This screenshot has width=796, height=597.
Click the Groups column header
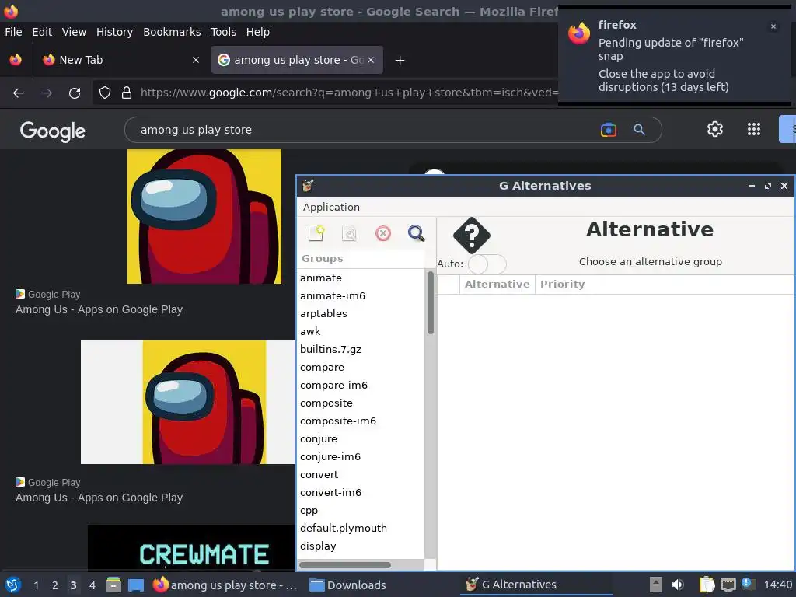[x=361, y=258]
